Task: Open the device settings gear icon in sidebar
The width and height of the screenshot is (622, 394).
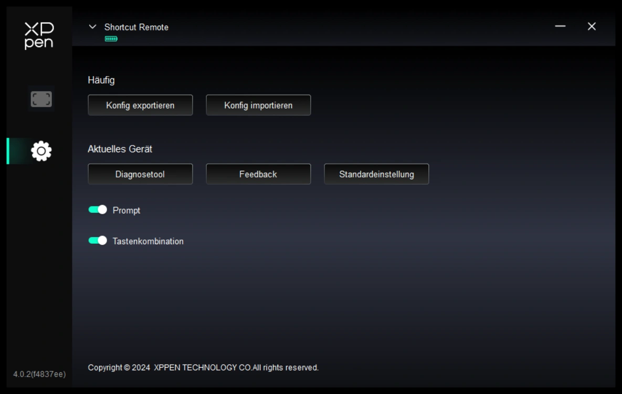Action: coord(41,151)
